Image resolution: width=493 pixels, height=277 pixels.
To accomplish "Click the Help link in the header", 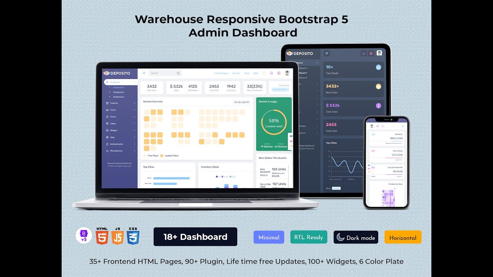I will (246, 73).
